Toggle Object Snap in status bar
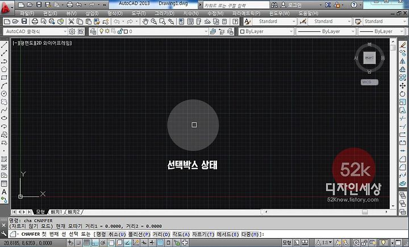The width and height of the screenshot is (409, 247). [x=111, y=243]
